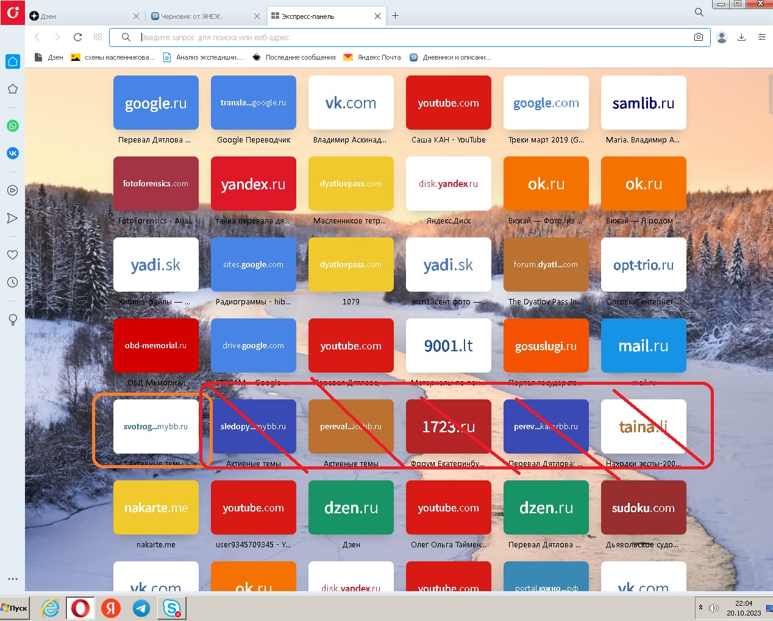Open a new tab with the plus button
Screen dimensions: 773x621
pyautogui.click(x=395, y=16)
